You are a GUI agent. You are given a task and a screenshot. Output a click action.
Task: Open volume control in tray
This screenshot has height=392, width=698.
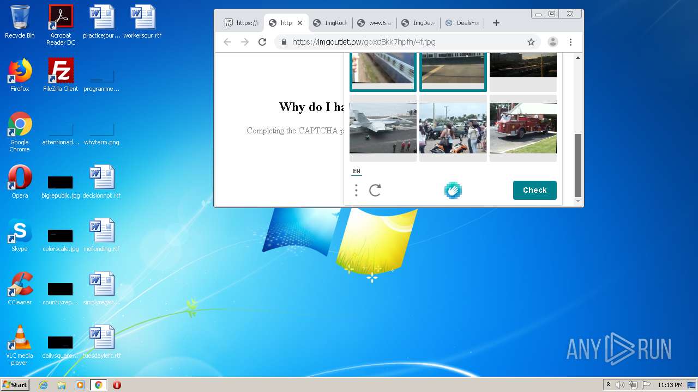click(x=620, y=385)
